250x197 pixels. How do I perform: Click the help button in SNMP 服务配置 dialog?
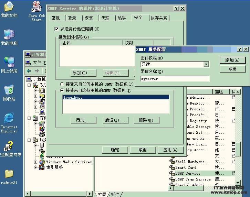coord(240,49)
